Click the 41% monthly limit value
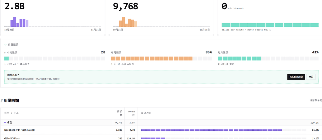The height and width of the screenshot is (140, 322). (x=315, y=52)
